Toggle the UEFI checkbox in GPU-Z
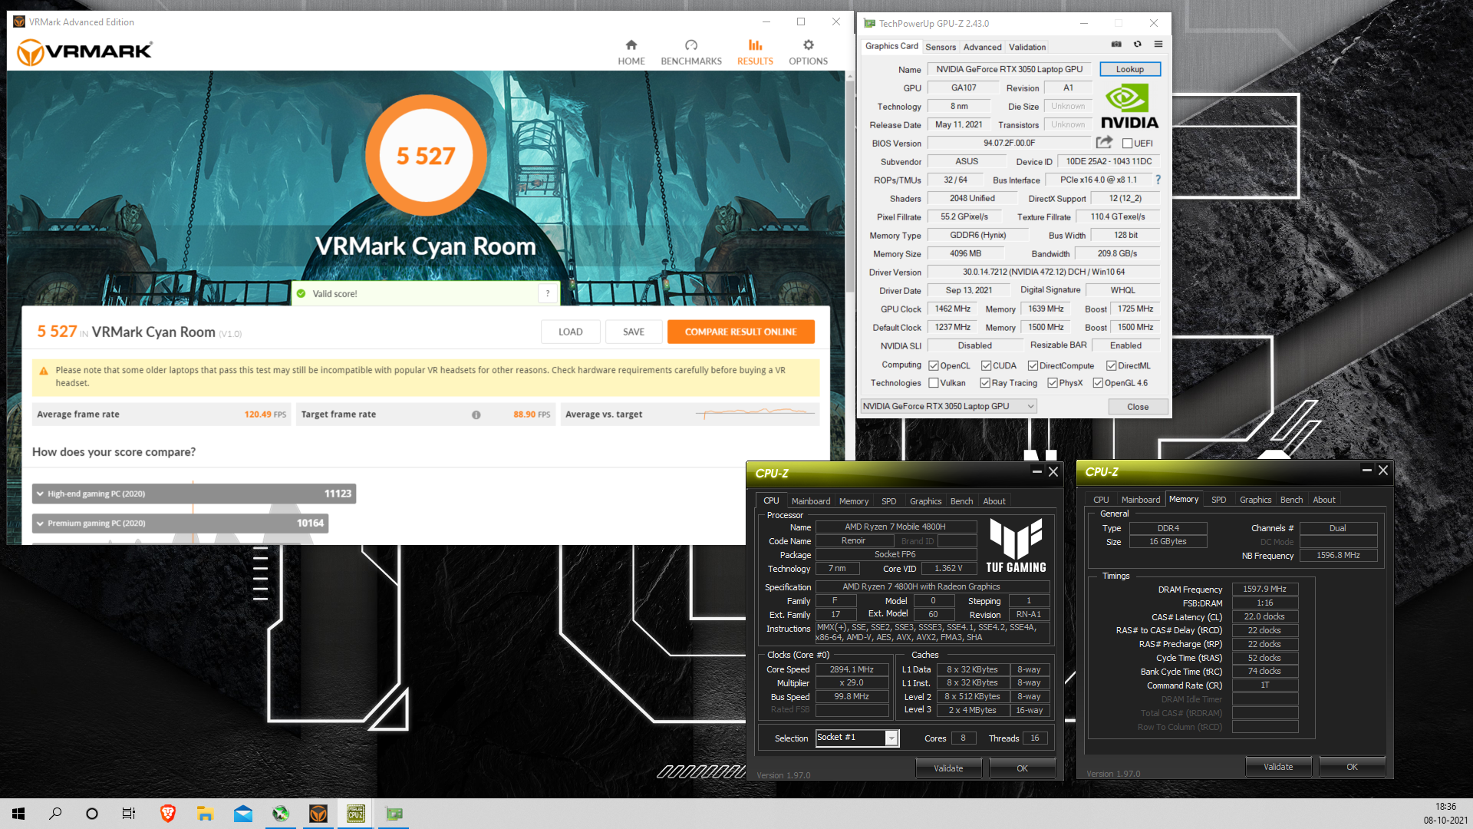The height and width of the screenshot is (829, 1473). coord(1127,144)
